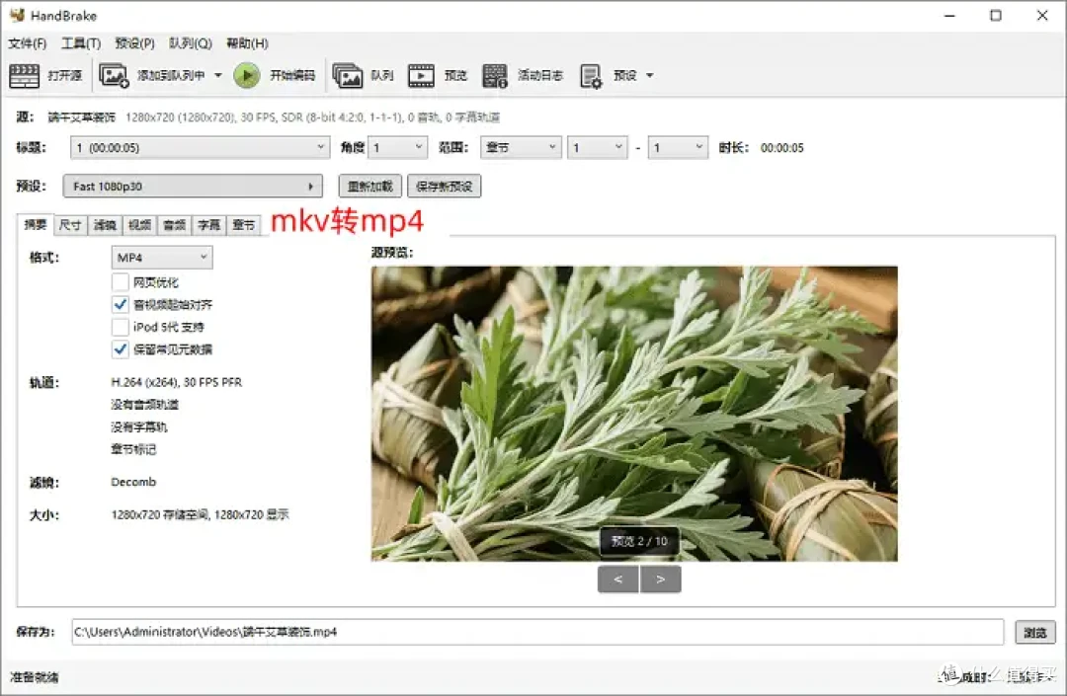Switch to the 尺寸 tab

click(70, 225)
